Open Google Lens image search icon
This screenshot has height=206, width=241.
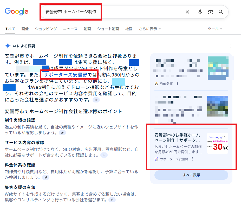click(210, 12)
